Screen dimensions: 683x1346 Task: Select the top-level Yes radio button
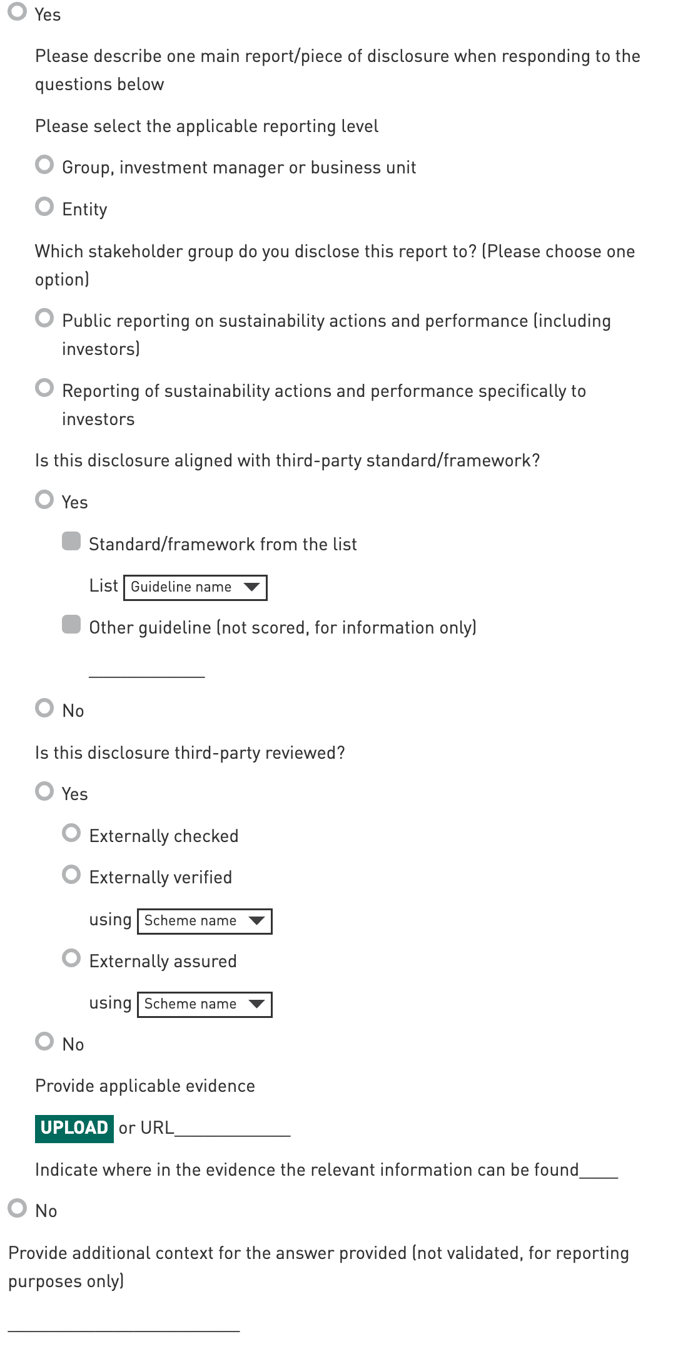(x=18, y=12)
